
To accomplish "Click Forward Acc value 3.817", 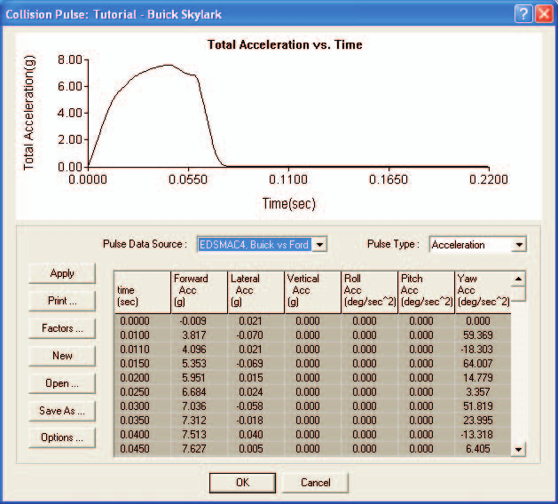I will point(200,335).
